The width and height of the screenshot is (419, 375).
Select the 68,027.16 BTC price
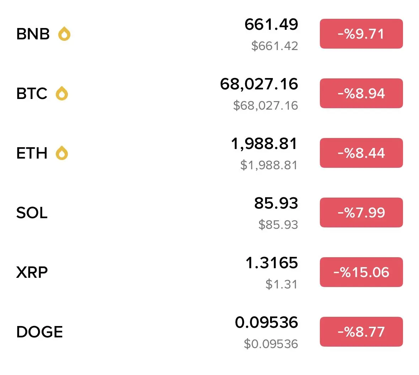click(x=259, y=84)
